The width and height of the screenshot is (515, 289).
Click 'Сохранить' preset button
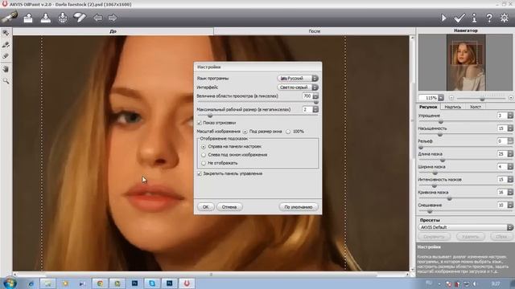coord(434,236)
